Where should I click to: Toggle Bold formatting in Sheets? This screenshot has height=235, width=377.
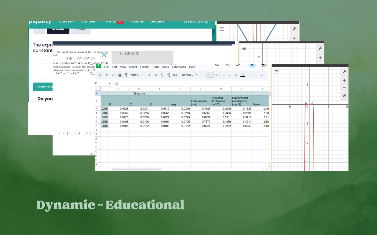[x=224, y=75]
